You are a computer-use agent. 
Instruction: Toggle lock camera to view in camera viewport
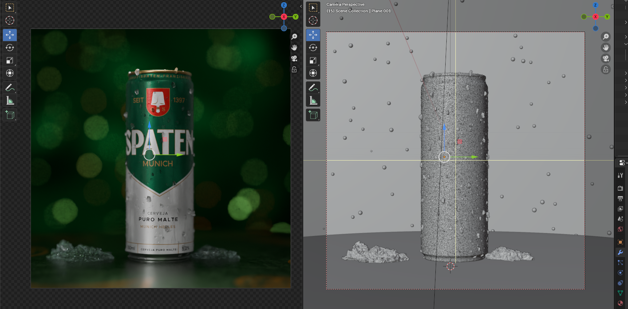[x=606, y=69]
